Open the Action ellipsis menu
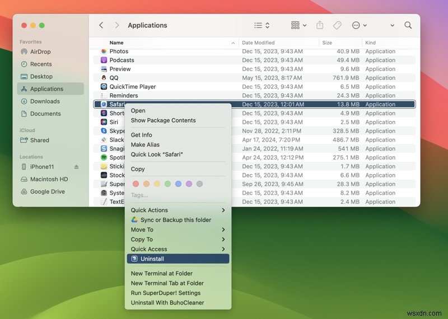Viewport: 448px width, 319px height. tap(359, 25)
